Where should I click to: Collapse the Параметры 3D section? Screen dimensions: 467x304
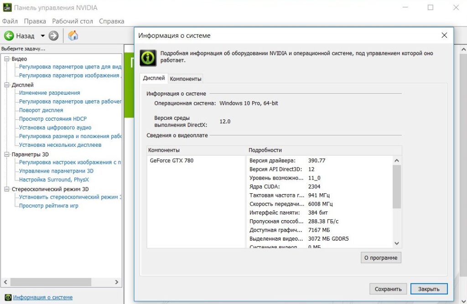pyautogui.click(x=6, y=155)
